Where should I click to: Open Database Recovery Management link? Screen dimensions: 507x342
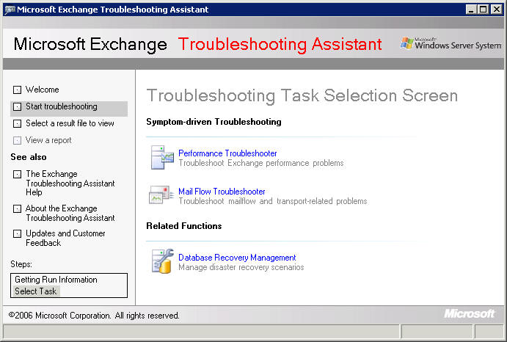click(x=237, y=257)
